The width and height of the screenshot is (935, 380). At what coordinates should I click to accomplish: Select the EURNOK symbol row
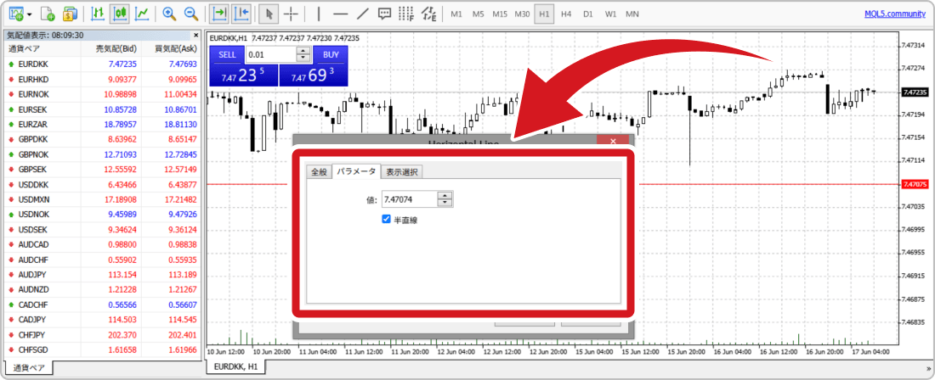pyautogui.click(x=103, y=94)
